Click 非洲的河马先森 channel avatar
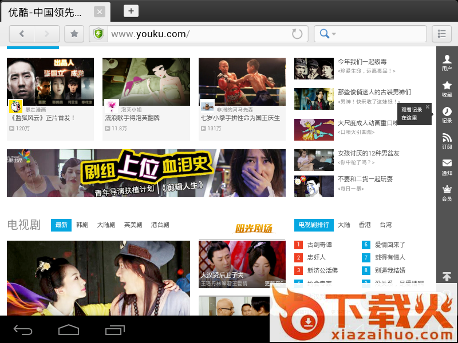Viewport: 458px width, 343px height. 207,106
